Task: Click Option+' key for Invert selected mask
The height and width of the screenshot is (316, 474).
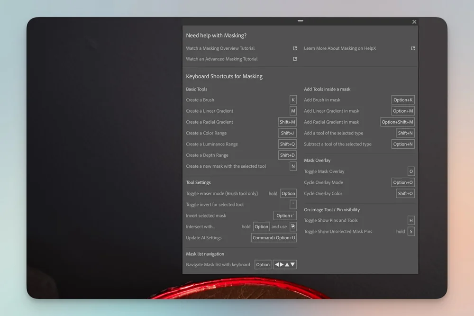Action: (285, 216)
